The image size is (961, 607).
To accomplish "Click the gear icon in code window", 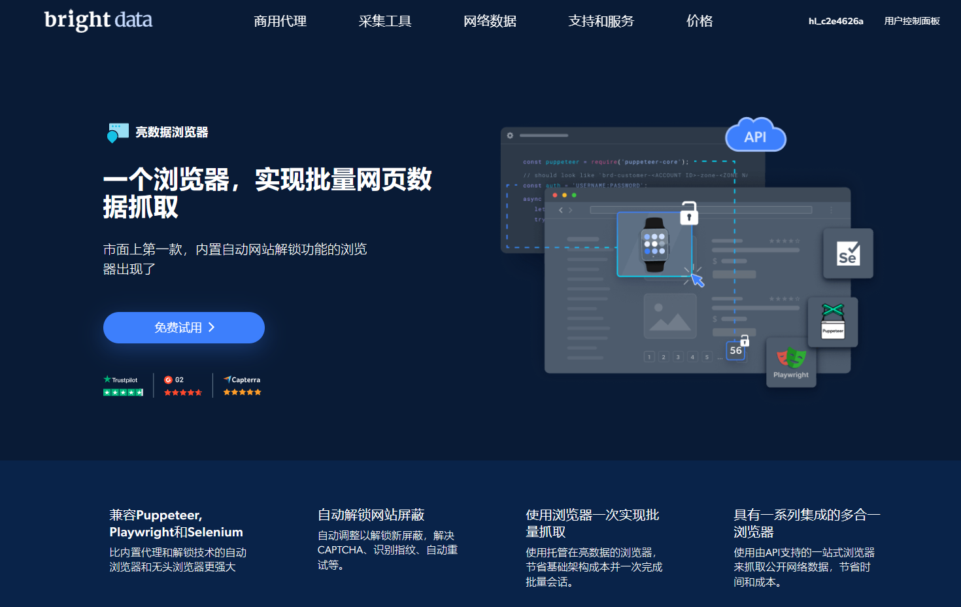I will click(x=510, y=135).
